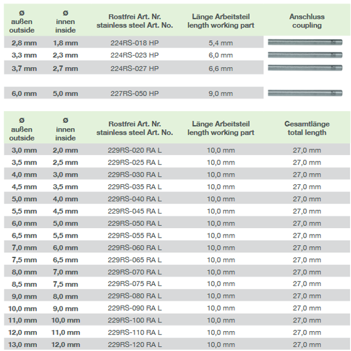Click article number 229RS-080 RA L

pos(135,296)
